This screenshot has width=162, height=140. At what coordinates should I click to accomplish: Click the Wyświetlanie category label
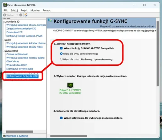11,51
